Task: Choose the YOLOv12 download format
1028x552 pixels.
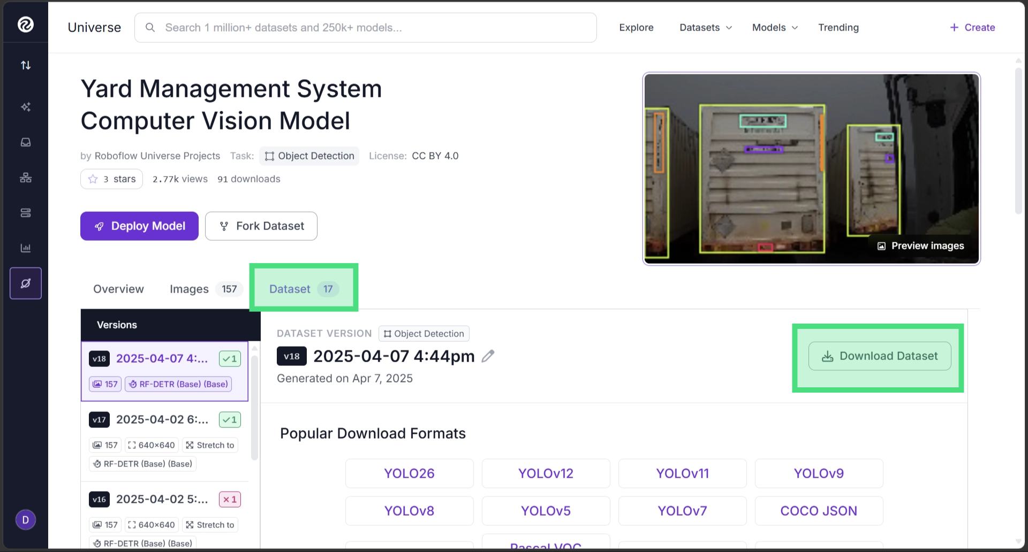Action: pyautogui.click(x=546, y=473)
